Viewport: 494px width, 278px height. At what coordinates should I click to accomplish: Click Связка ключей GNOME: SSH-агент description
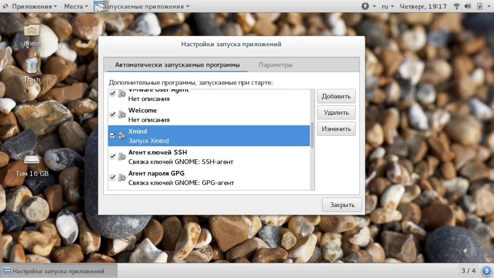(x=181, y=162)
